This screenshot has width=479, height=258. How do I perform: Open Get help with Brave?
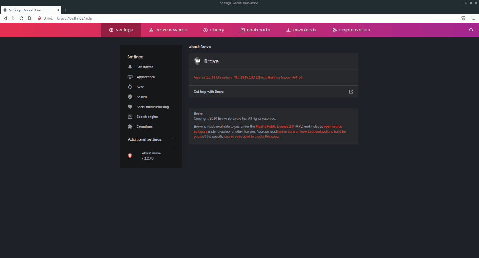tap(273, 92)
